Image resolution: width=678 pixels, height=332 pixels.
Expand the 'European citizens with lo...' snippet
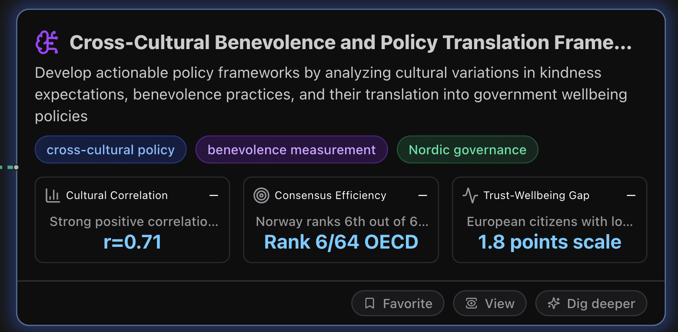pyautogui.click(x=549, y=221)
